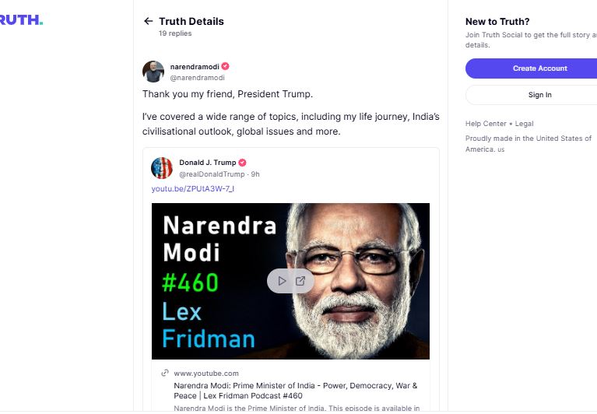Click Donald J. Trump's verified badge
Image resolution: width=597 pixels, height=414 pixels.
tap(243, 163)
